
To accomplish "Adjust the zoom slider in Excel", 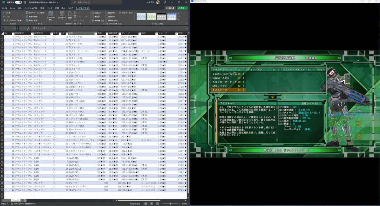I will tap(171, 203).
